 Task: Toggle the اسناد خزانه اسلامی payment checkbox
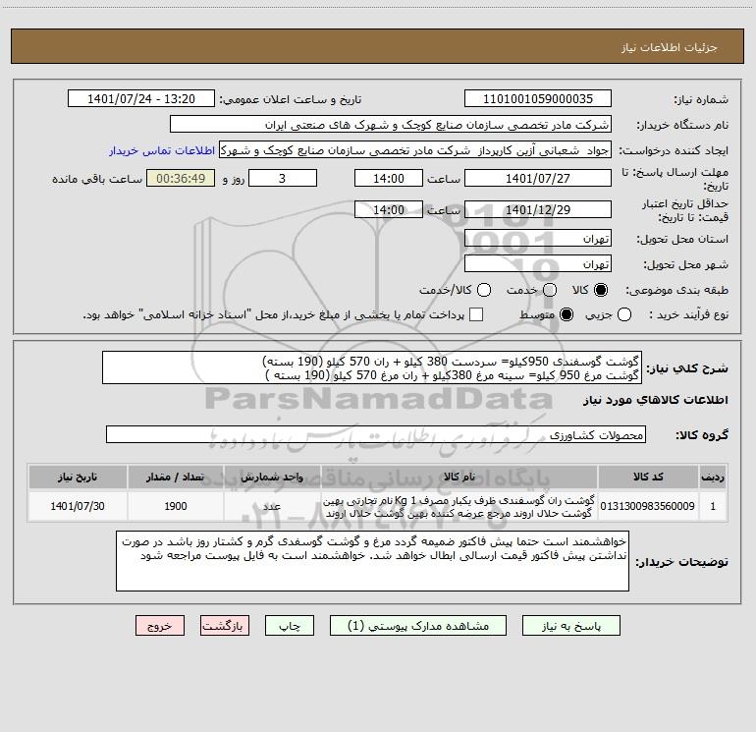(476, 314)
